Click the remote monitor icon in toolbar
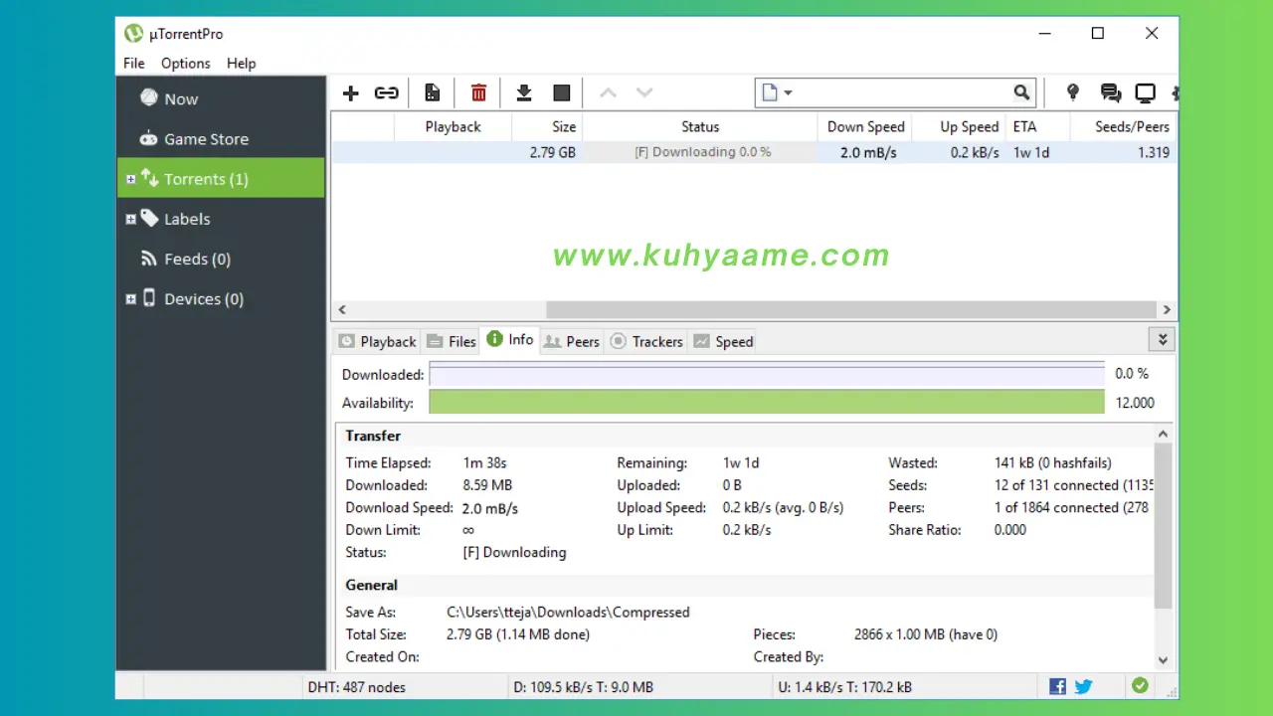This screenshot has height=716, width=1273. click(1146, 92)
